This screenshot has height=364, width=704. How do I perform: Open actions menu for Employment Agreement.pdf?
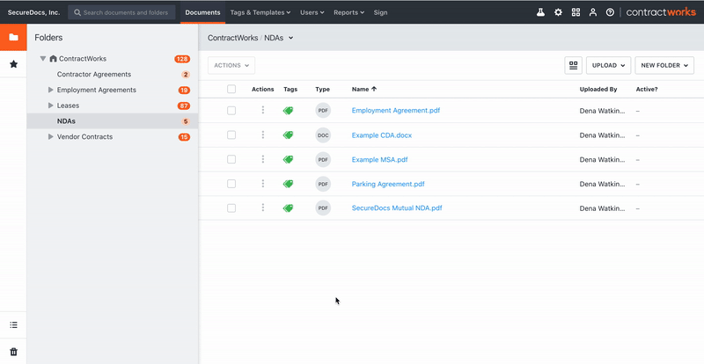262,110
